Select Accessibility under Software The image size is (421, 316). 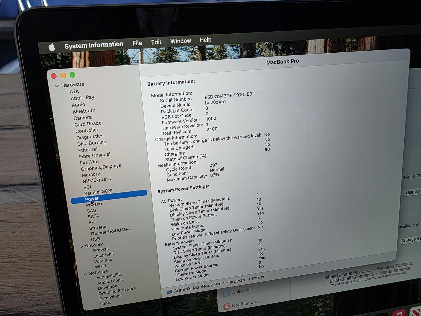click(x=109, y=276)
